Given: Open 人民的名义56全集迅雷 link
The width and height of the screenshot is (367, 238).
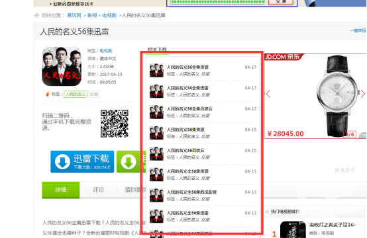Looking at the screenshot, I should click(187, 88).
